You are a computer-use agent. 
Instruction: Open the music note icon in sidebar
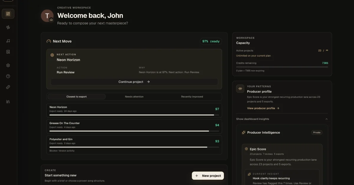(8, 41)
